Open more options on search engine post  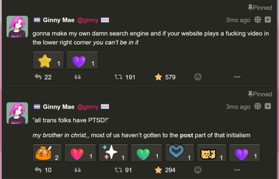(x=237, y=77)
